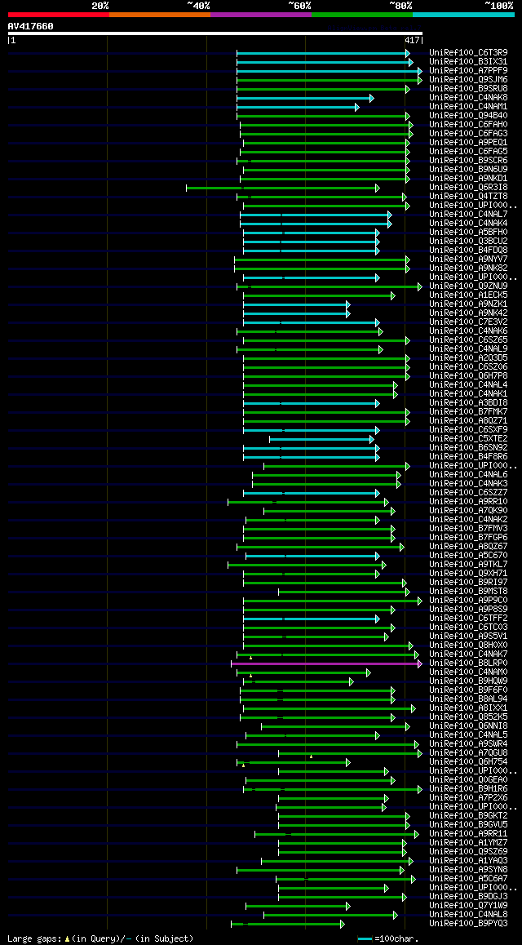Click the =100char. scale legend text
Viewport: 522px width, 945px height.
(x=396, y=939)
